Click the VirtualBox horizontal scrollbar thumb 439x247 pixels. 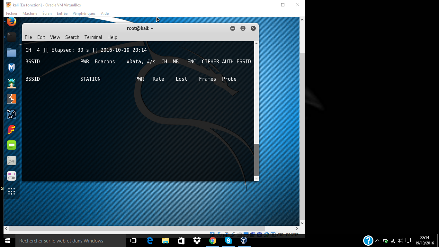(x=137, y=228)
